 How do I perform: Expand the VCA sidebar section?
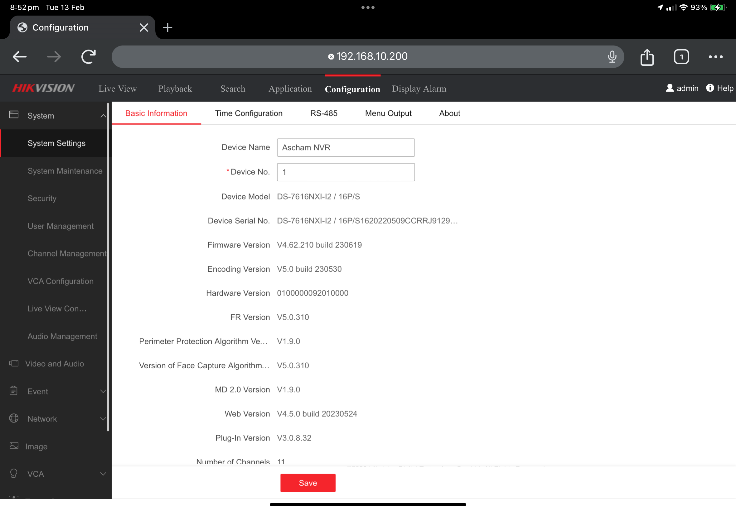pos(103,474)
